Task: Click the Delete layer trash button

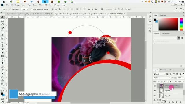Action: click(180, 102)
